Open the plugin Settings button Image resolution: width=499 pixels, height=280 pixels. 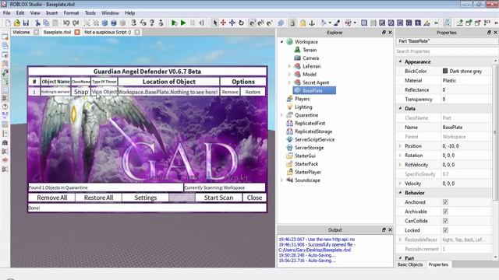[146, 198]
